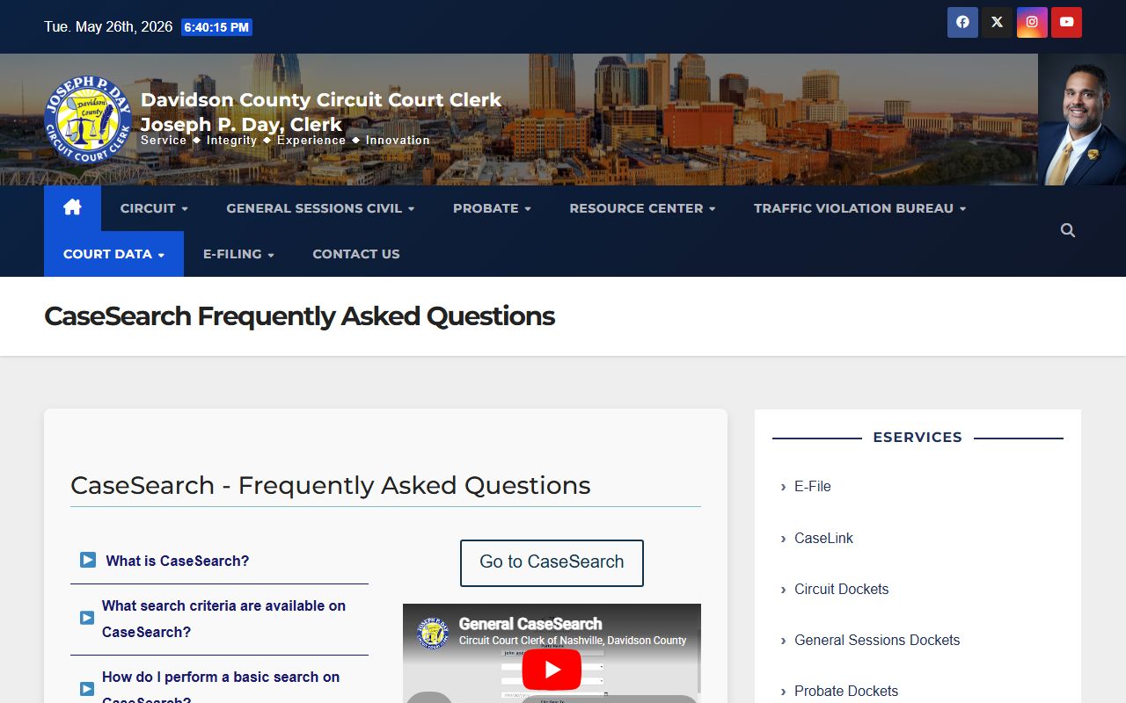Screen dimensions: 1126x703
Task: Open the Probate Dockets link
Action: tap(846, 691)
